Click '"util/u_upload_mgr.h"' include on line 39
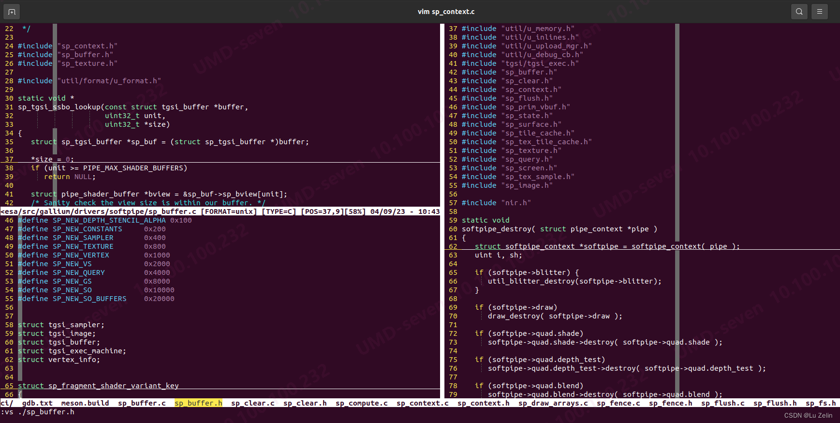Viewport: 840px width, 423px height. click(x=546, y=46)
